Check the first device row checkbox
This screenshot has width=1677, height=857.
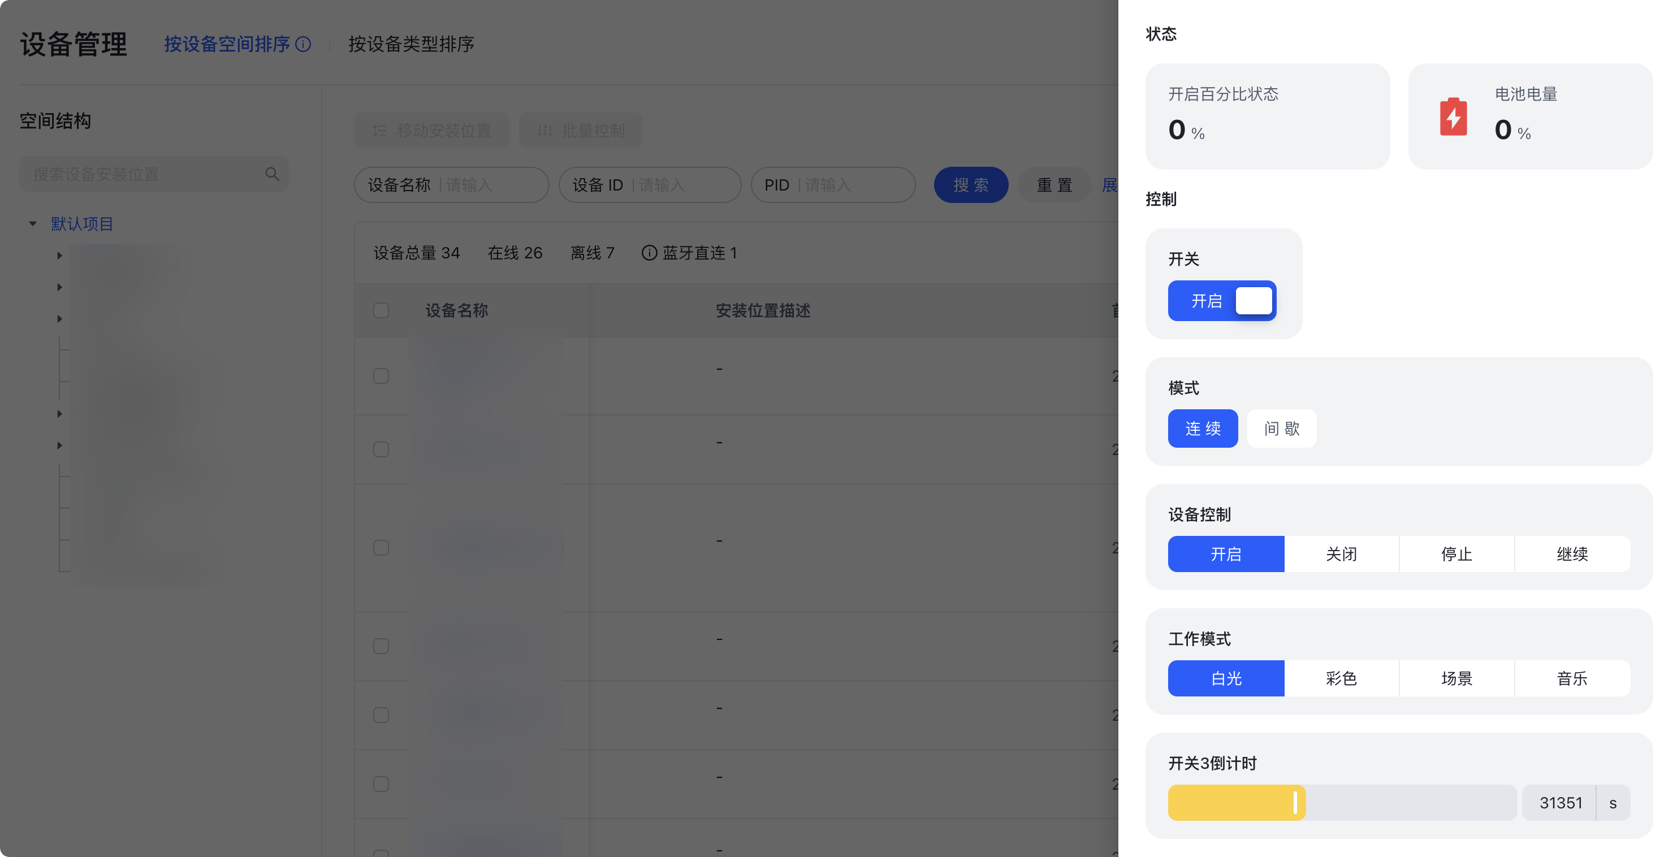coord(381,376)
